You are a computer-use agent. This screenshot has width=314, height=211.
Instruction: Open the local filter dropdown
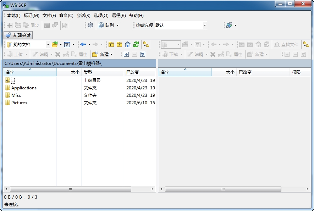(67, 44)
